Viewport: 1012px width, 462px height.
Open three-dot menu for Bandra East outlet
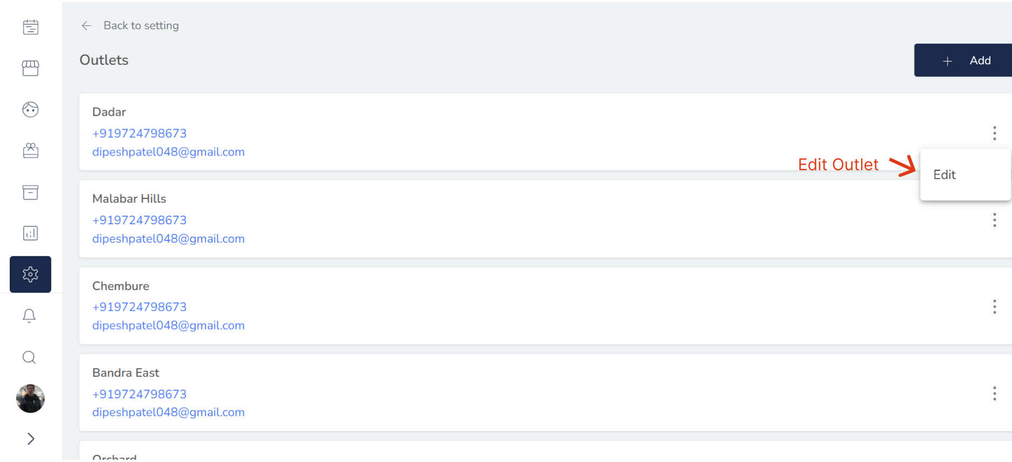(994, 393)
